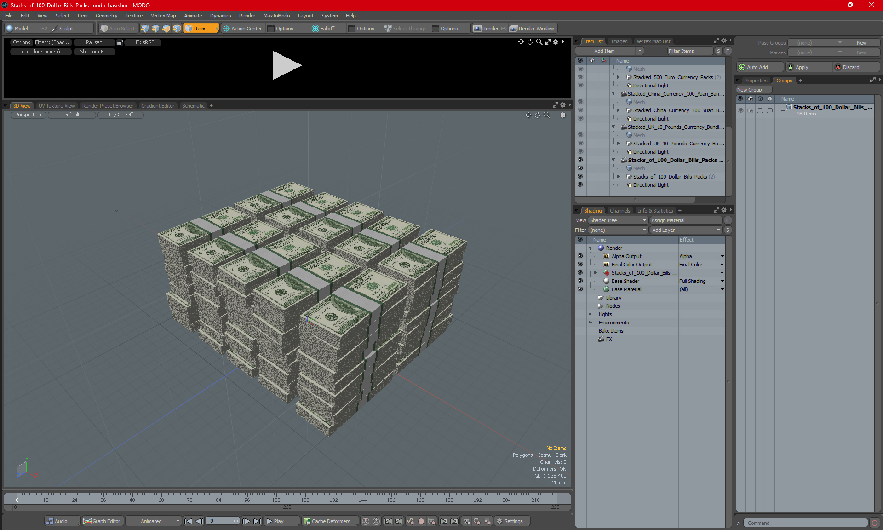Expand Stacks_of_100_Dollar_Bills_Packs (2) group item
883x530 pixels.
[619, 177]
